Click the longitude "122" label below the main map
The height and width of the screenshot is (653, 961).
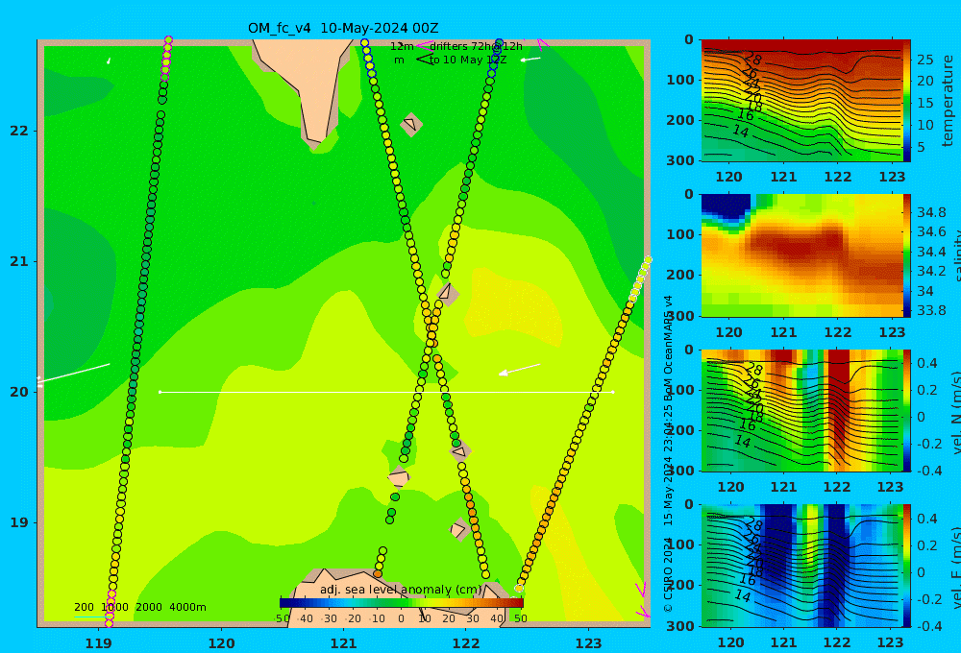466,643
